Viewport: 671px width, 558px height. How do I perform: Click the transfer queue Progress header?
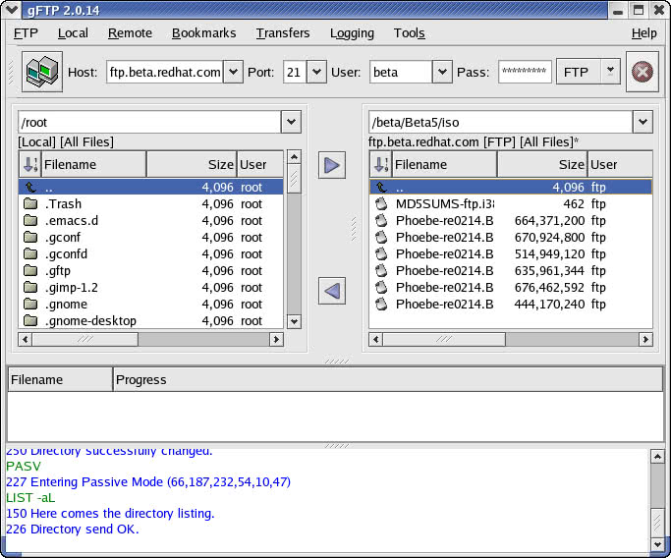click(388, 379)
